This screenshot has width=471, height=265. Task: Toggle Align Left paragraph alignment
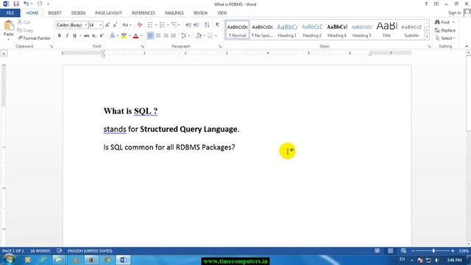coord(150,36)
